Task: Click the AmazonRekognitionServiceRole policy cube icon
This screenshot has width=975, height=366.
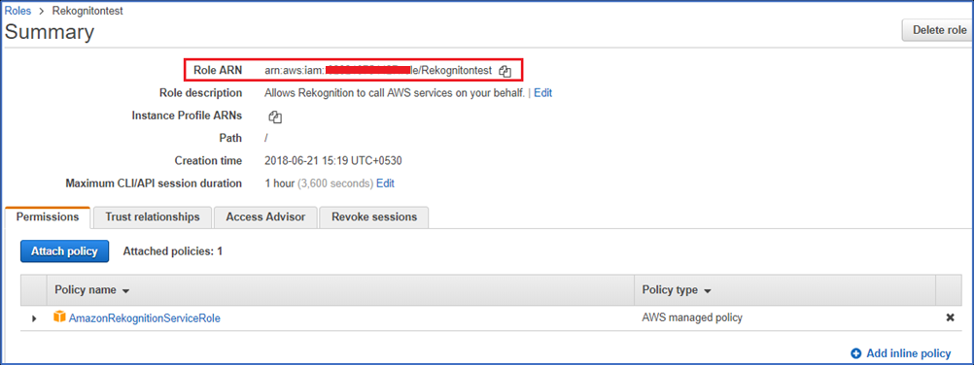Action: pos(59,317)
